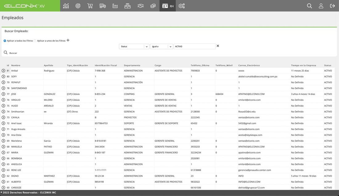The height and width of the screenshot is (196, 339).
Task: Click GERENTE DE SOPORTE cargo cell
Action: [x=166, y=123]
